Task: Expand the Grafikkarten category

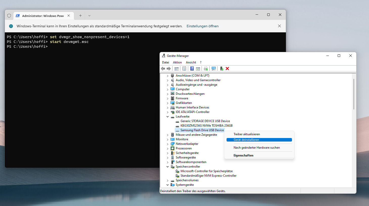Action: (x=167, y=103)
